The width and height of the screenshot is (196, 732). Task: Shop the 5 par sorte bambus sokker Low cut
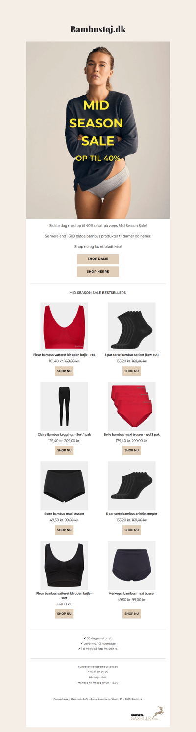132,371
